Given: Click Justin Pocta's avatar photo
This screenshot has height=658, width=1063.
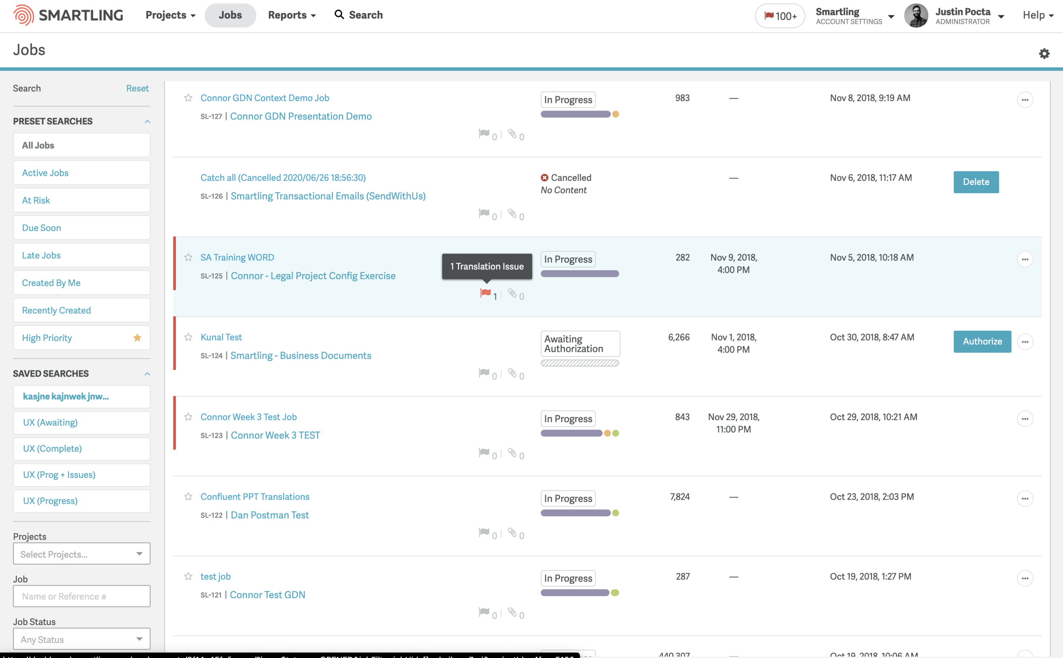Looking at the screenshot, I should pyautogui.click(x=916, y=16).
